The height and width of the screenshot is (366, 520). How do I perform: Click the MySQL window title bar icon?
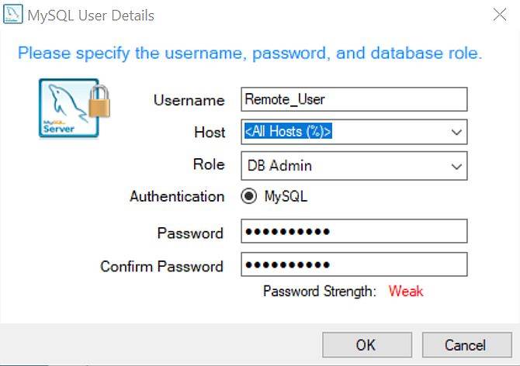[13, 15]
